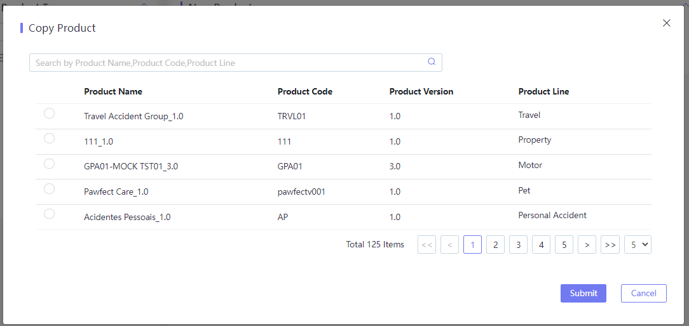Screen dimensions: 689x326
Task: Close the Copy Product dialog
Action: pyautogui.click(x=666, y=23)
